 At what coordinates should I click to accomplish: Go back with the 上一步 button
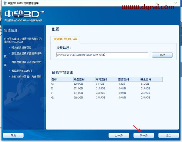[x=118, y=135]
